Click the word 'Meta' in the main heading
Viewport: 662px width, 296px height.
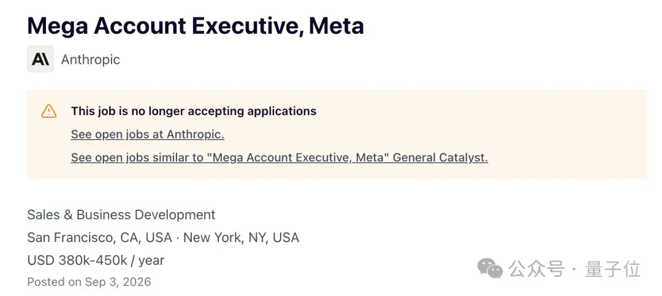click(337, 26)
